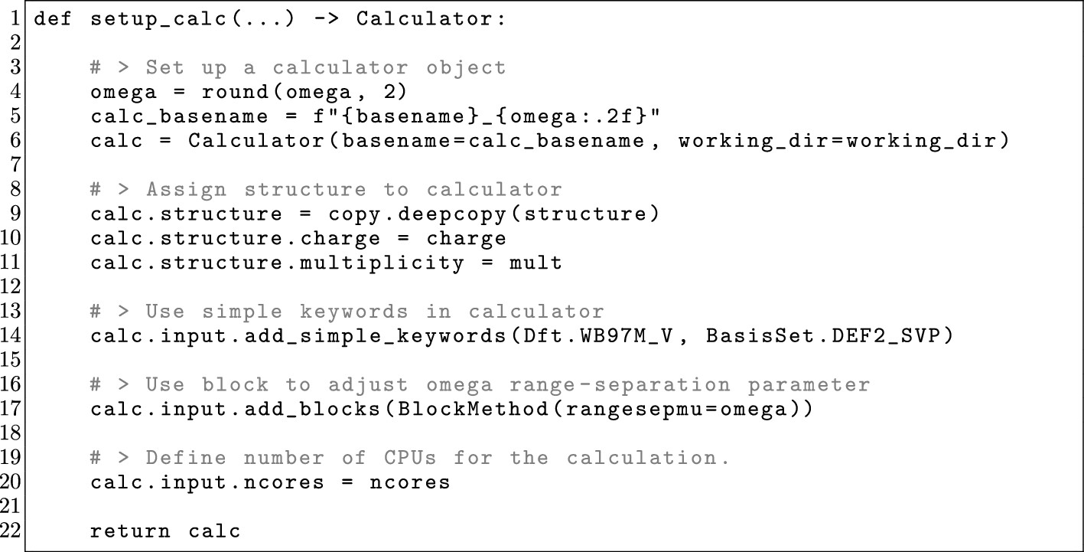Click line number 4 in the gutter
Screen dimensions: 1084x552
tap(15, 93)
